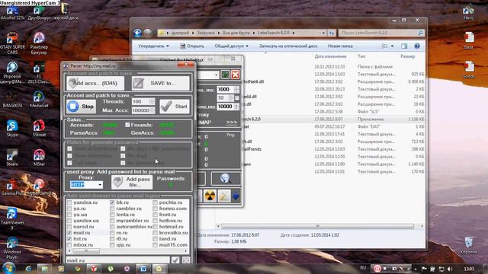Screen dimensions: 488x274
Task: Open the MediaGet desktop icon
Action: [x=39, y=100]
